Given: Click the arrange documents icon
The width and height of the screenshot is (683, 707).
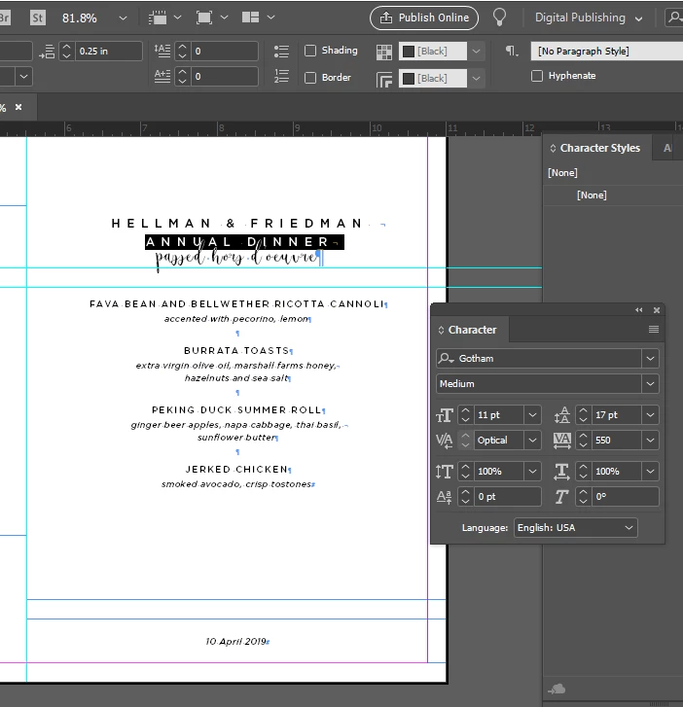Looking at the screenshot, I should (x=250, y=18).
